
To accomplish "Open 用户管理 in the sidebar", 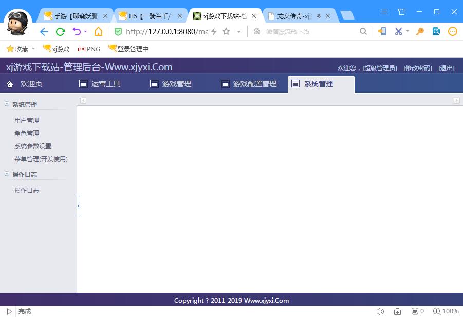I will pos(27,121).
